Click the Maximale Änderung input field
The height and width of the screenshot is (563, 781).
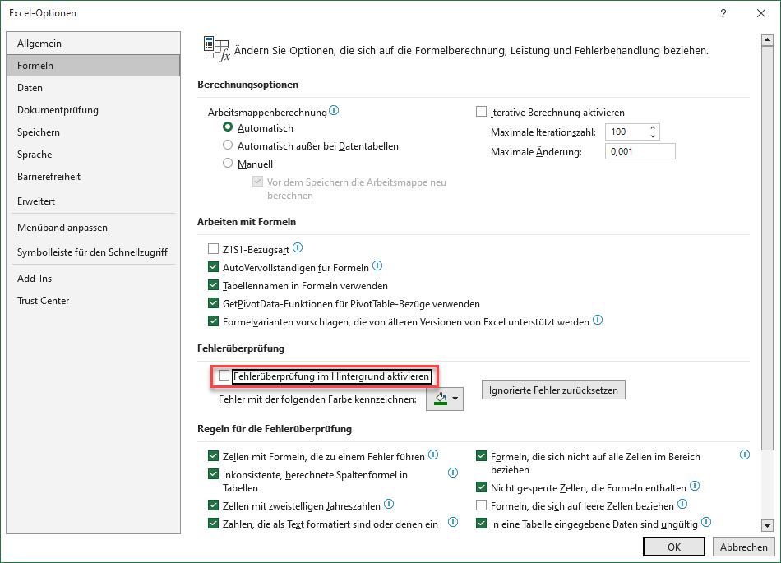pos(640,151)
